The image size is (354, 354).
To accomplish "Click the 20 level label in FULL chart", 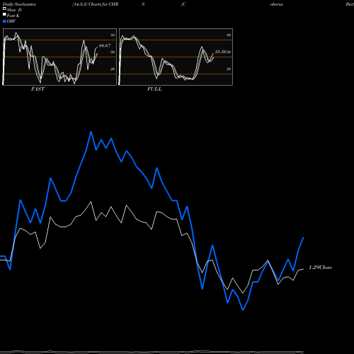I will (229, 69).
